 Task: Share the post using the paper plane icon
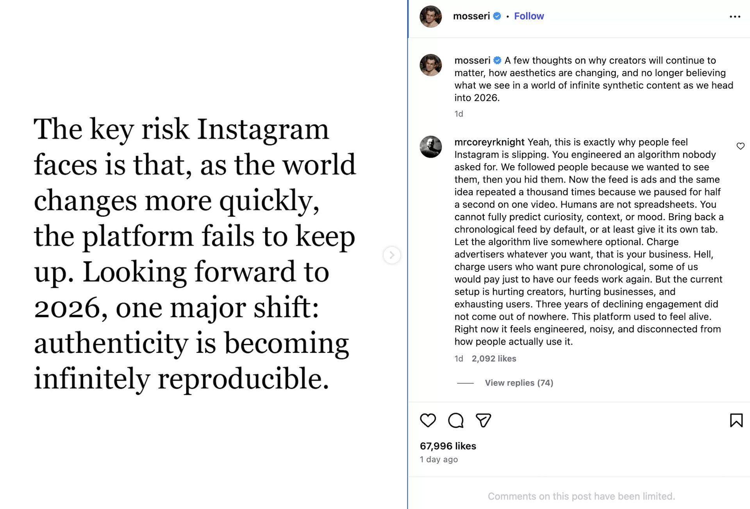click(483, 420)
